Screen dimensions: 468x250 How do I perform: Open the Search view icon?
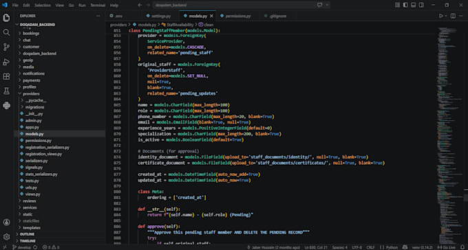coord(6,32)
